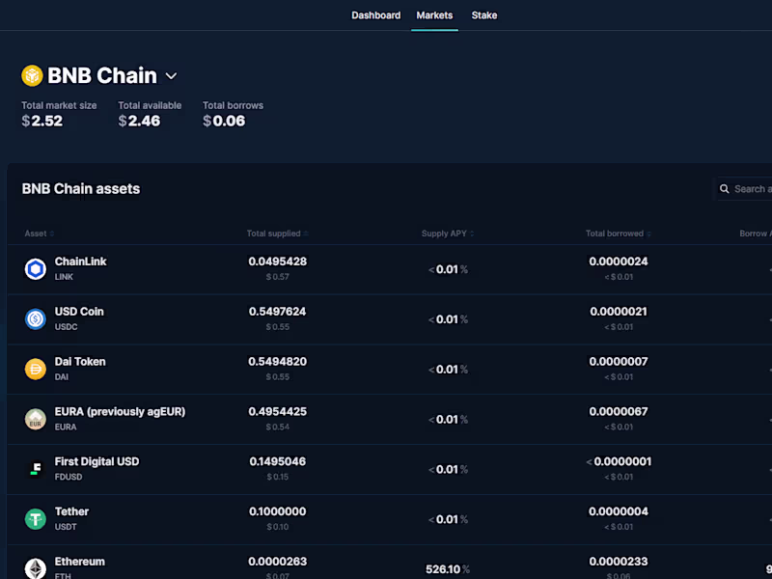Screen dimensions: 772x579
Task: Toggle sorting on the Total supplied column
Action: [x=276, y=234]
